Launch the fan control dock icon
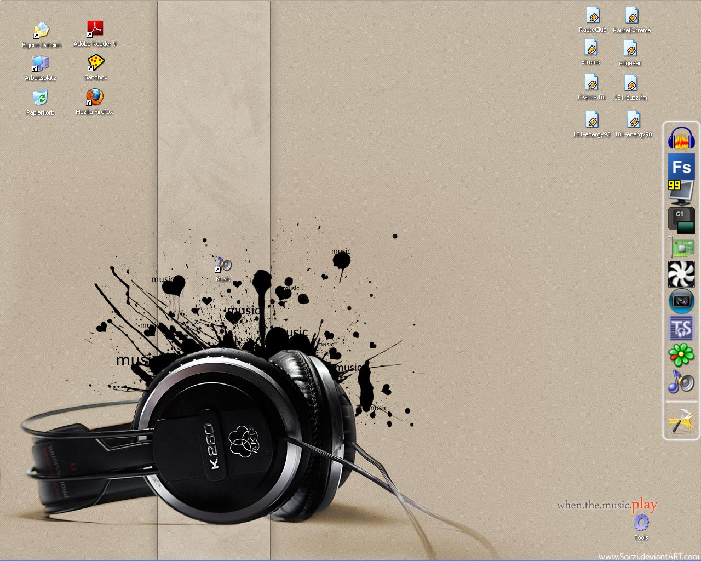 (681, 274)
